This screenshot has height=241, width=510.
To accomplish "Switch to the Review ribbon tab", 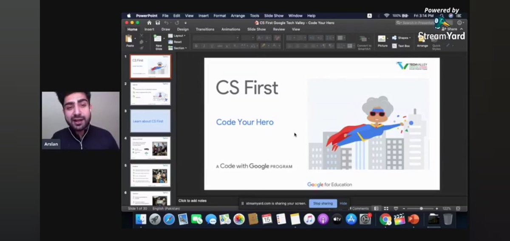I will pos(279,29).
